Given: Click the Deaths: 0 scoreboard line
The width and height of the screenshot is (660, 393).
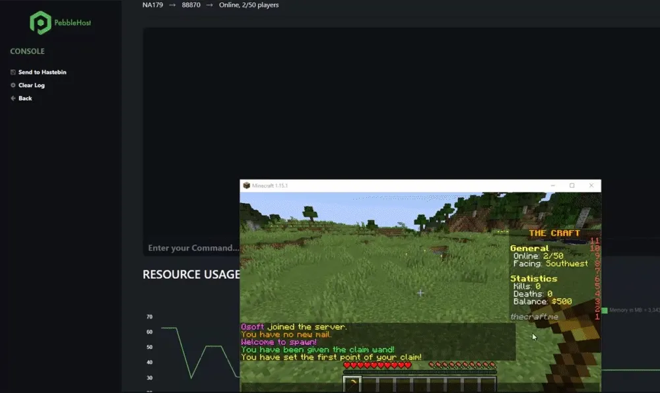Looking at the screenshot, I should click(x=533, y=294).
